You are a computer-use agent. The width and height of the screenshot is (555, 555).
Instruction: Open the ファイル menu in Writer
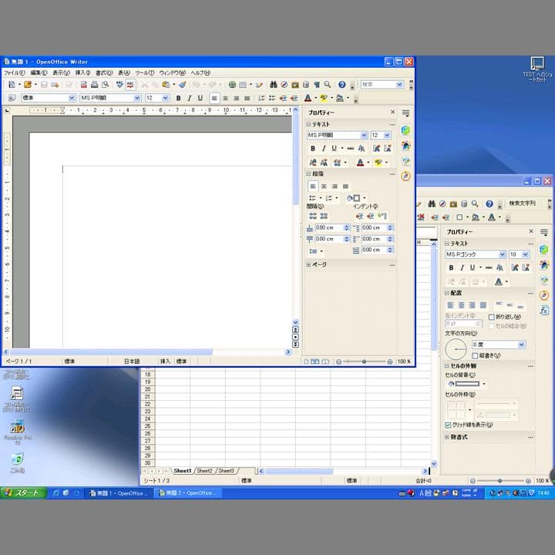(14, 72)
